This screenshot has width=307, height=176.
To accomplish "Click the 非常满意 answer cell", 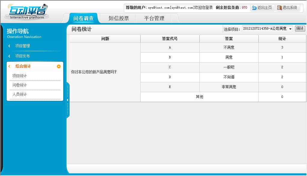I will pos(229,87).
